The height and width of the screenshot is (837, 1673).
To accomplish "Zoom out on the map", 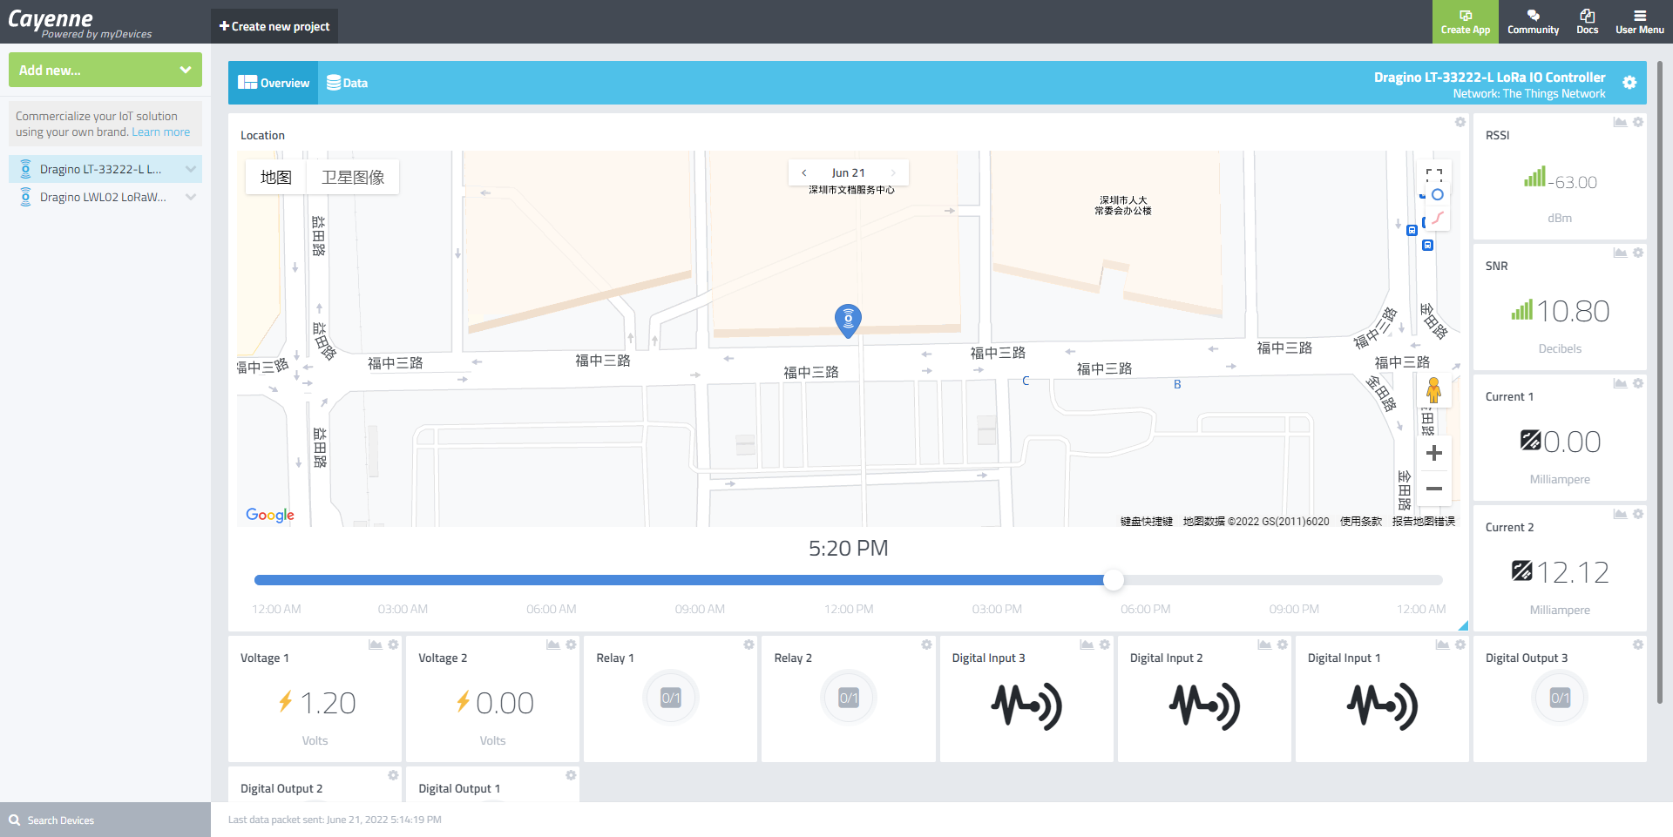I will pyautogui.click(x=1434, y=489).
